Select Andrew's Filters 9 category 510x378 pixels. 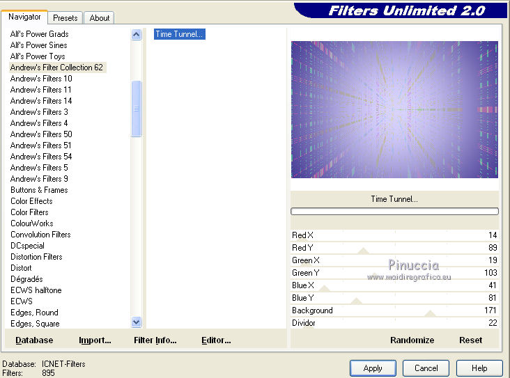coord(39,179)
